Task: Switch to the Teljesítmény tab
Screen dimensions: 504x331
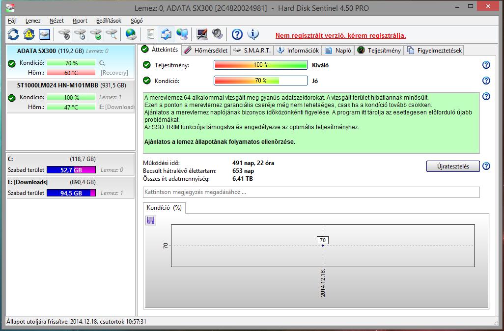Action: (379, 51)
